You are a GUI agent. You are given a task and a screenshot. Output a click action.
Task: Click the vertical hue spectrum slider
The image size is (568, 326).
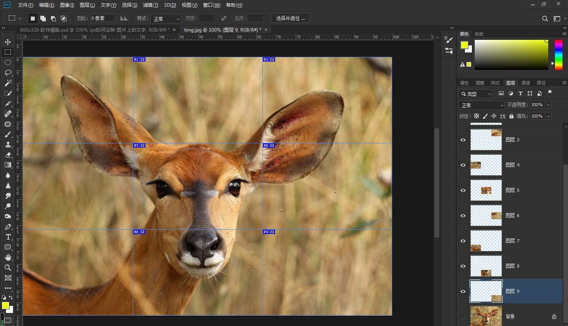click(x=559, y=54)
